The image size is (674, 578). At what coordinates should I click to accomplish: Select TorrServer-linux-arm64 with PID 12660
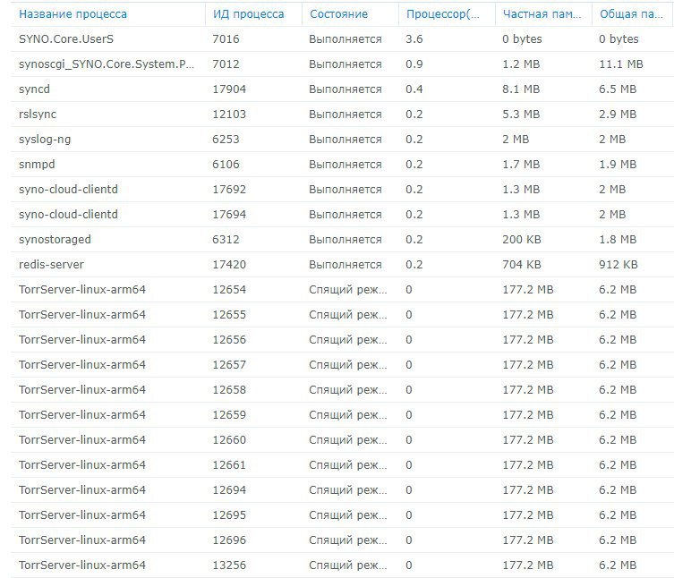coord(82,439)
